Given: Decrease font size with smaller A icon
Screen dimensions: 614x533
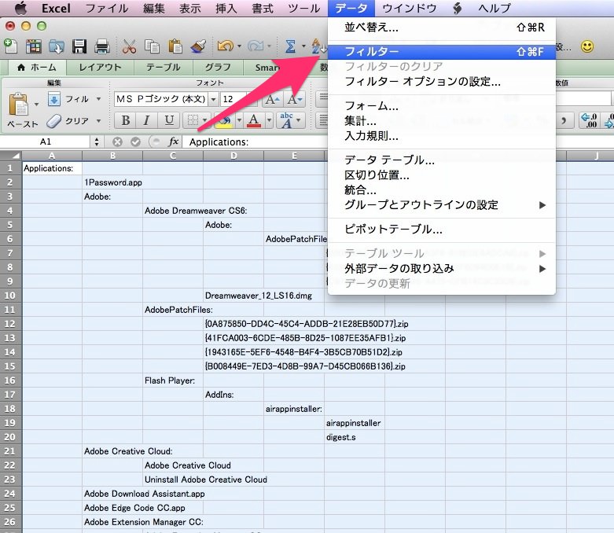Looking at the screenshot, I should tap(294, 99).
